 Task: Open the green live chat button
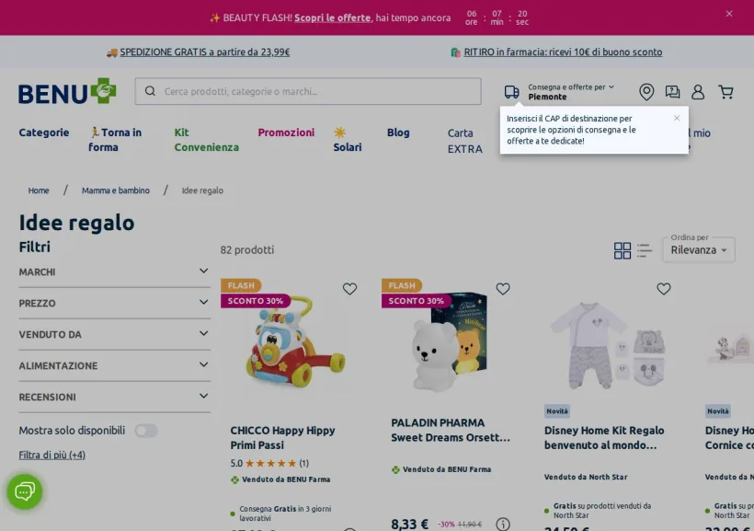25,491
